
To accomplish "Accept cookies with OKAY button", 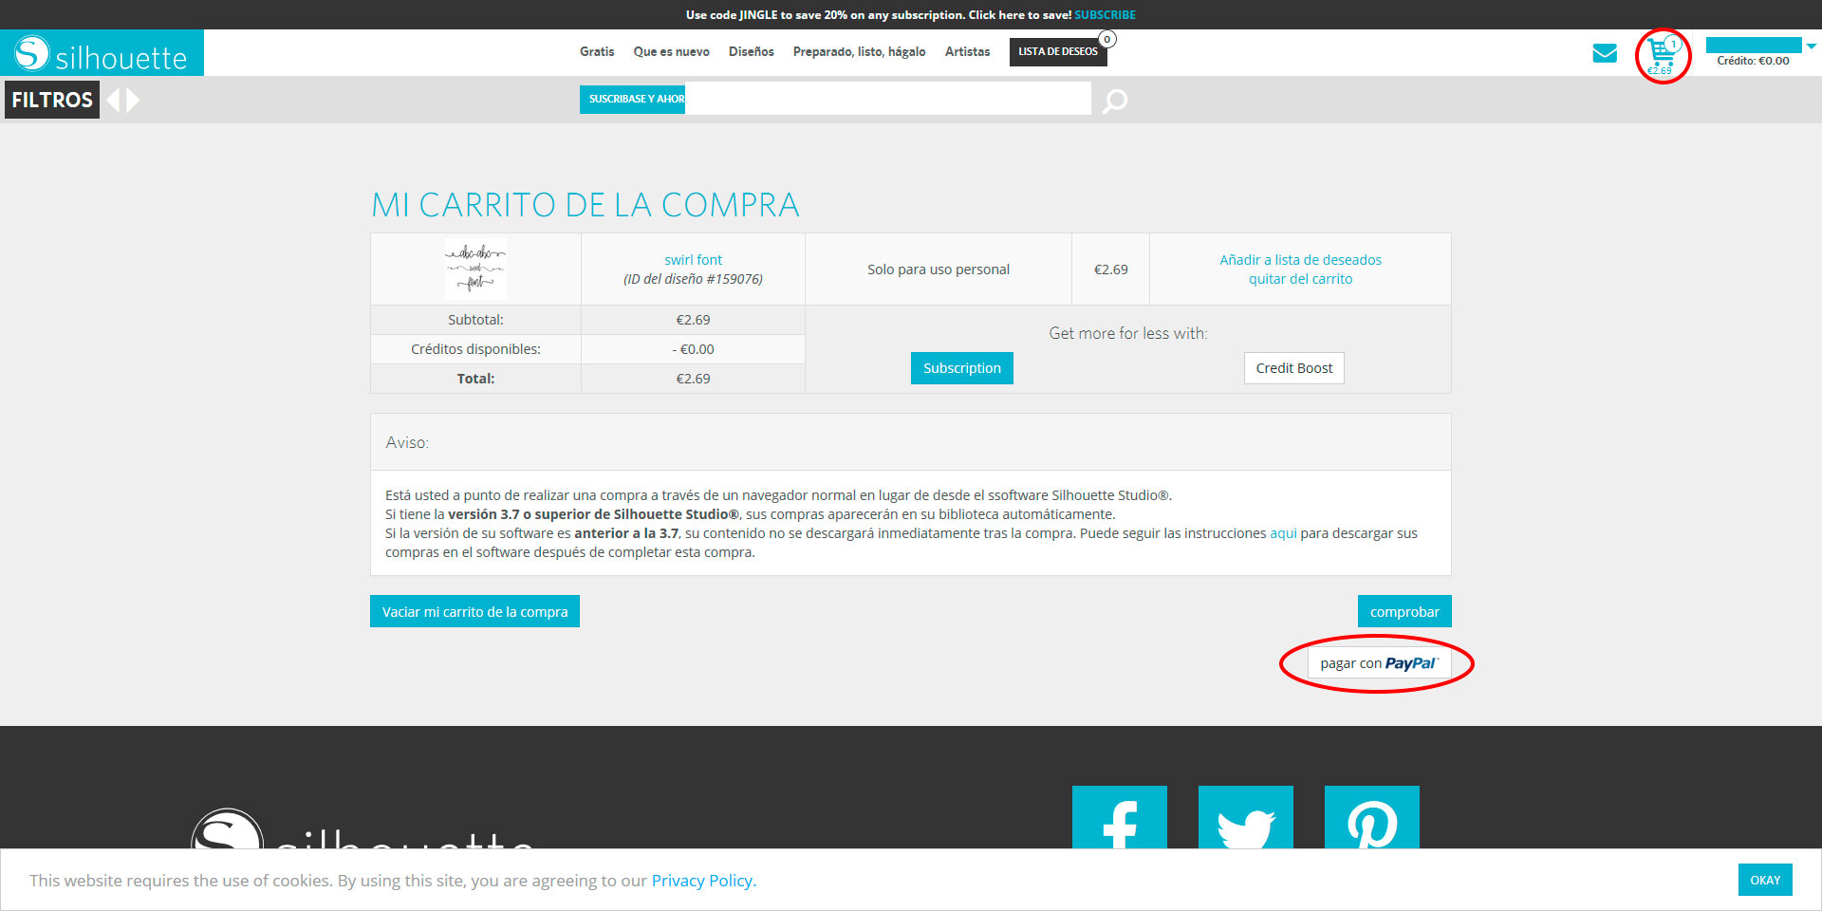I will (x=1765, y=880).
